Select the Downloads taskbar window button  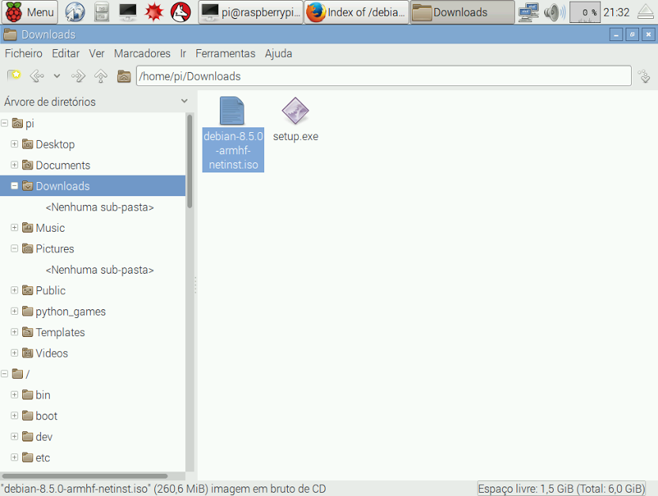coord(462,12)
